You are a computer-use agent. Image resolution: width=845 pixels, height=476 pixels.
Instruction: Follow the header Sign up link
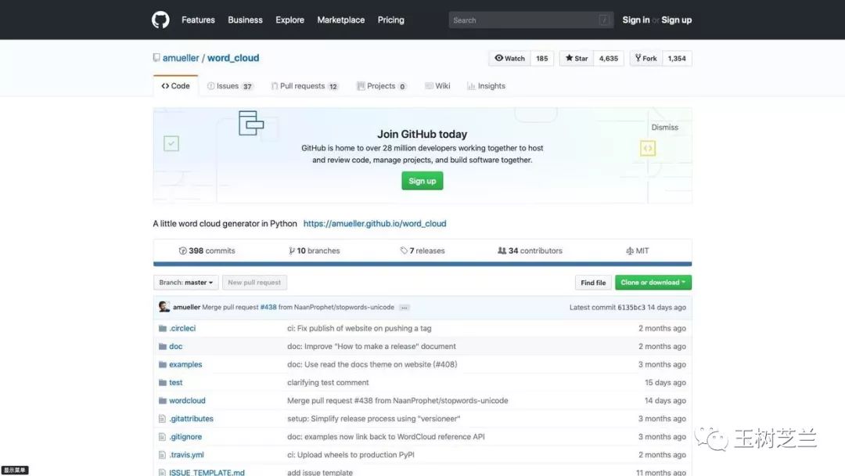(x=676, y=20)
